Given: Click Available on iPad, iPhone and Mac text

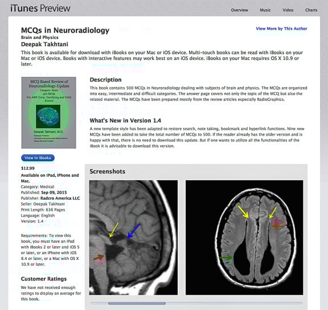Looking at the screenshot, I should point(50,178).
